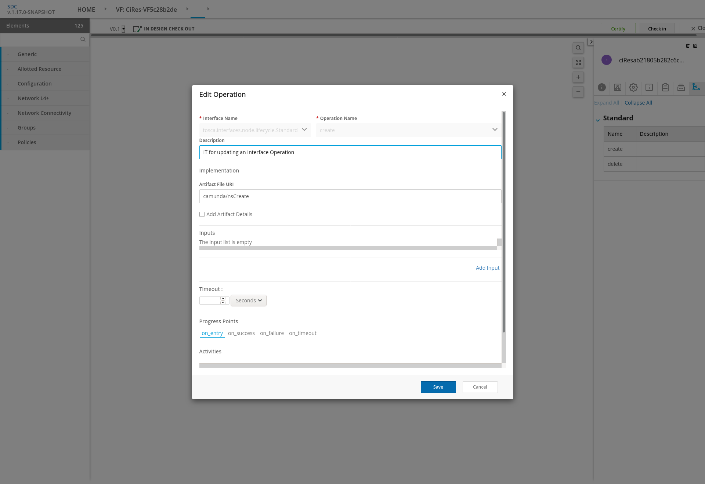Click the Inputs list horizontal scrollbar
The width and height of the screenshot is (705, 484).
tap(348, 248)
